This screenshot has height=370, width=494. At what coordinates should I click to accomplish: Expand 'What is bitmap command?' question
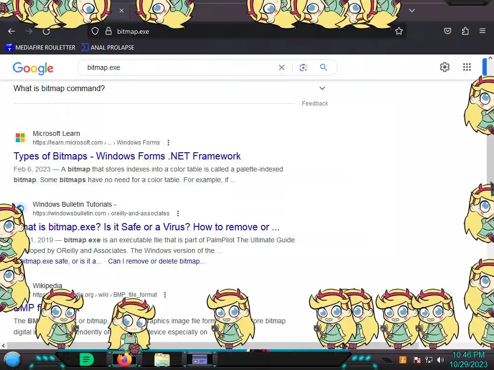tap(170, 89)
